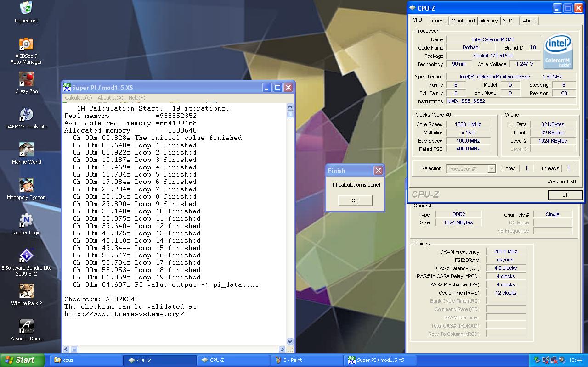Viewport: 588px width, 367px height.
Task: Switch to first CPU-Z taskbar button
Action: (159, 360)
